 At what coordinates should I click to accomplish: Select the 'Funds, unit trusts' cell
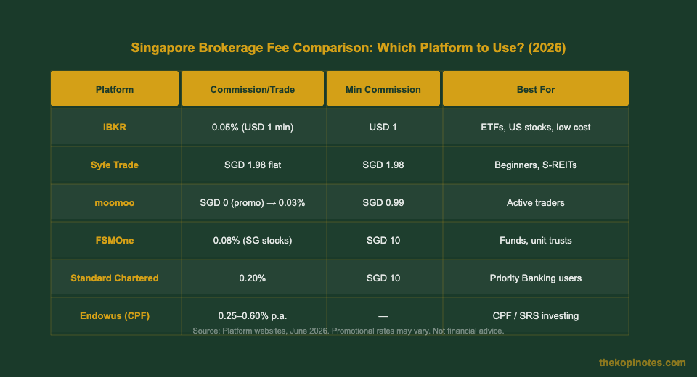[536, 241]
